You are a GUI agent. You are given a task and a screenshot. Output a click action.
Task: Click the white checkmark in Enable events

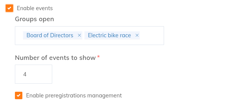[x=9, y=8]
